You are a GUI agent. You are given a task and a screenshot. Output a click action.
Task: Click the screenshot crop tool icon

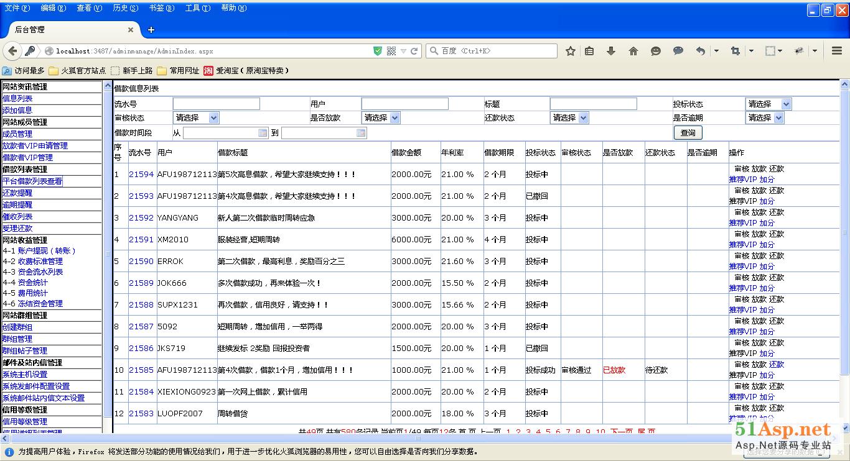tap(735, 51)
